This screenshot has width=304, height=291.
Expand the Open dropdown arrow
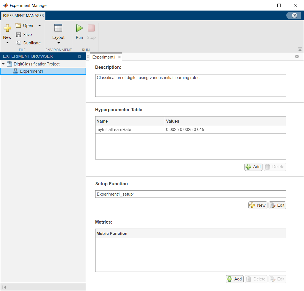click(x=40, y=26)
